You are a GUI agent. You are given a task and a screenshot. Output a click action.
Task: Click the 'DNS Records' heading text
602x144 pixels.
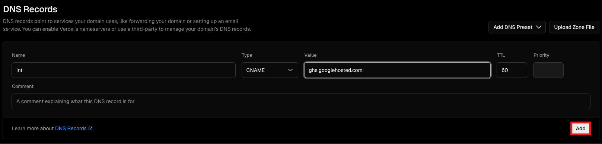pos(30,9)
